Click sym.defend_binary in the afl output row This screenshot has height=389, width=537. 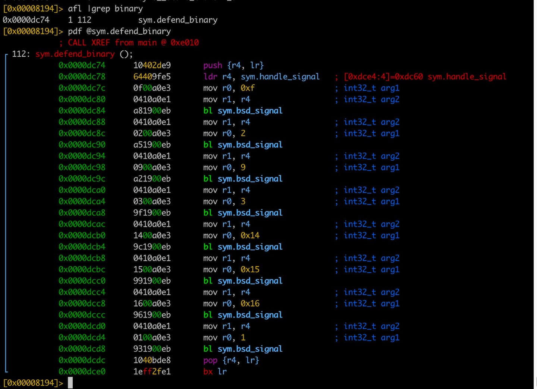pos(178,20)
